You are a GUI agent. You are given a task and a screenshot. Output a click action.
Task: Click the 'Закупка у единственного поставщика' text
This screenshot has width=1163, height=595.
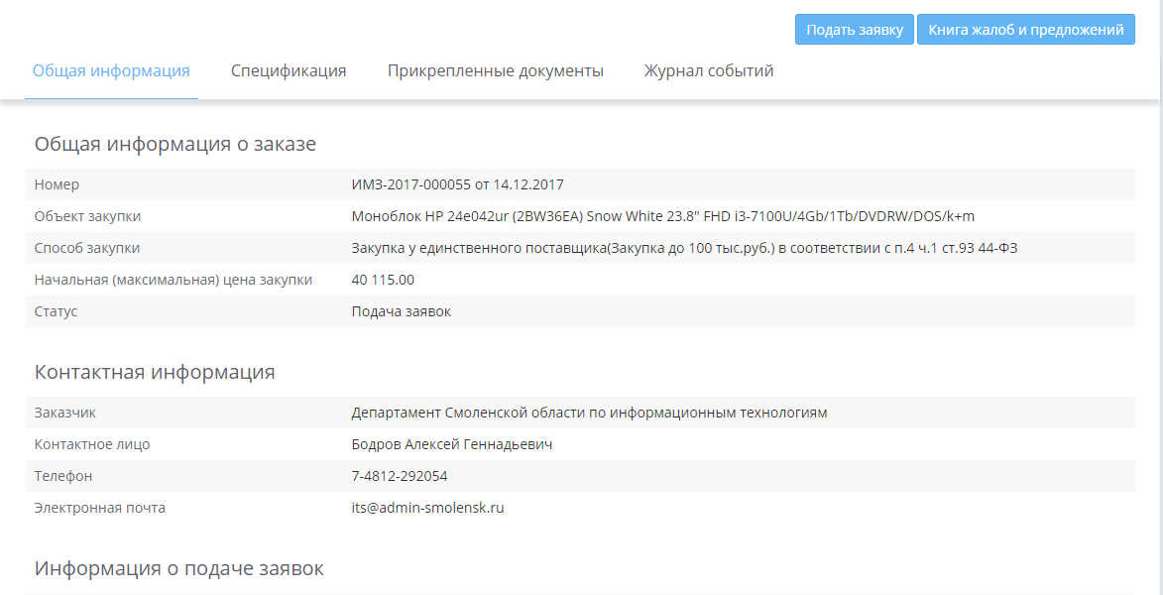coord(684,248)
